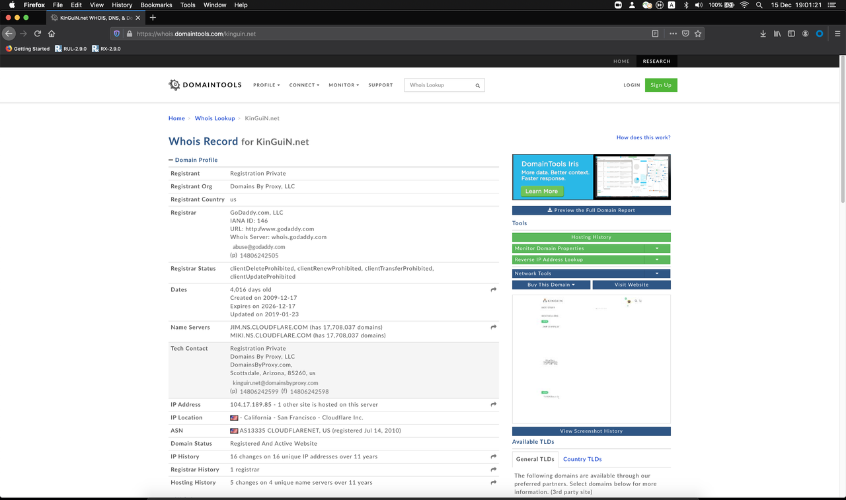Viewport: 846px width, 500px height.
Task: Switch to the HOME top tab
Action: (621, 61)
